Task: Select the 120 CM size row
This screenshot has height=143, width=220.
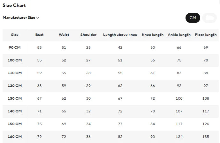Action: 110,86
